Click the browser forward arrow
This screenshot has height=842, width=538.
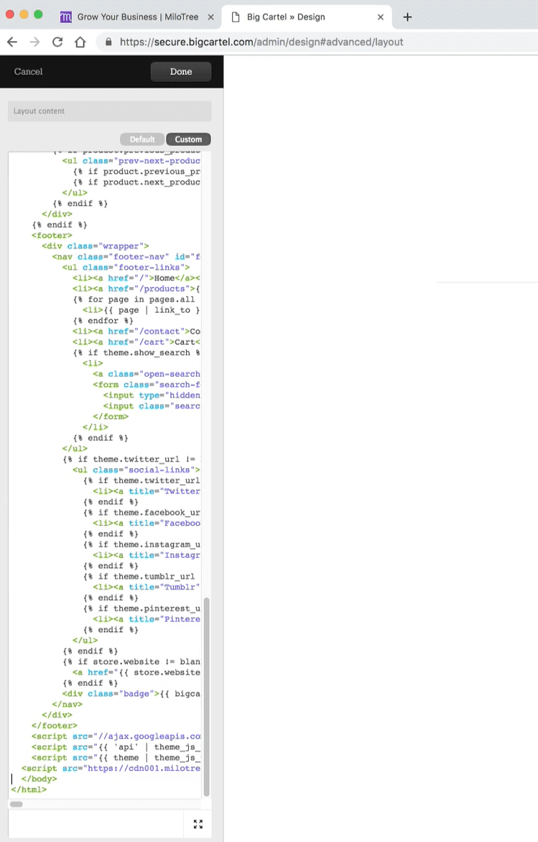pos(34,42)
